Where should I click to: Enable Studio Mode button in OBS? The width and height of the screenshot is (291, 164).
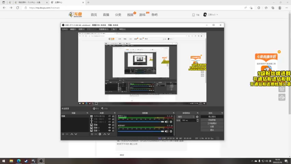[x=212, y=124]
